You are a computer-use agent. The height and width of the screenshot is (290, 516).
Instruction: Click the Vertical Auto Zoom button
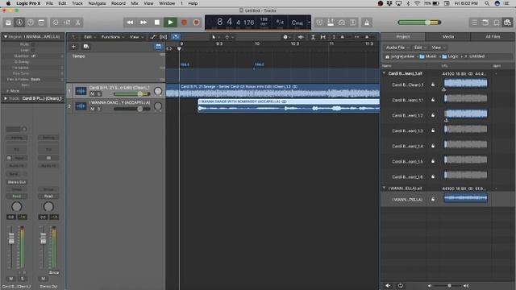(x=313, y=37)
